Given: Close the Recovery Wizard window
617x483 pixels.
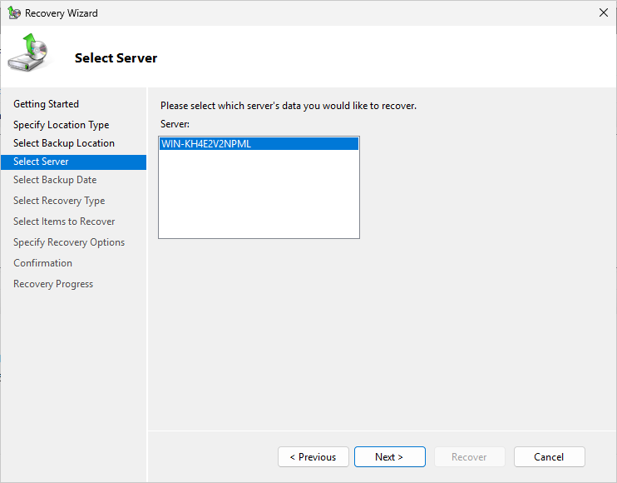Looking at the screenshot, I should click(x=603, y=13).
